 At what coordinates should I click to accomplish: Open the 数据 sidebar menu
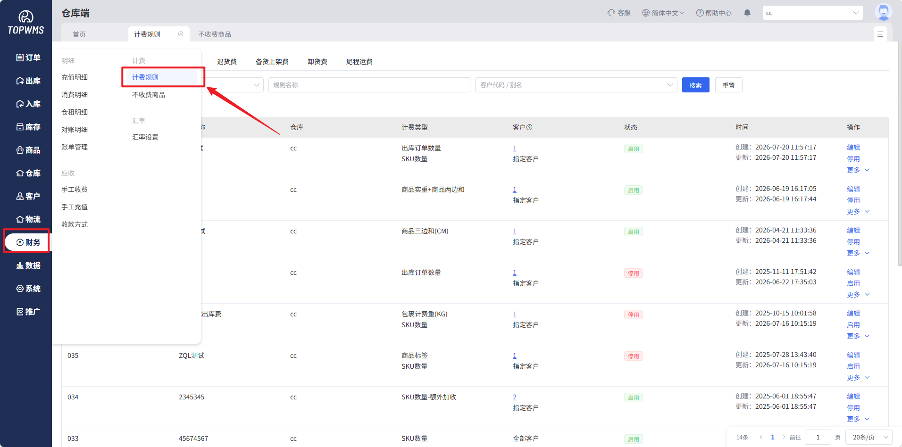pyautogui.click(x=28, y=265)
